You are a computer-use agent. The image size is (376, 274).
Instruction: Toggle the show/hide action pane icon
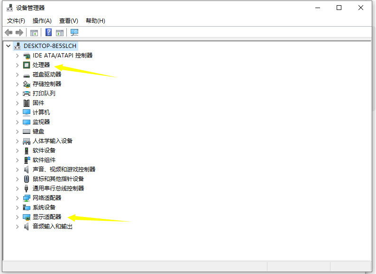(60, 32)
